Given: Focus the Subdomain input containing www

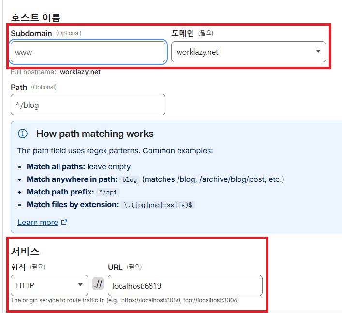Looking at the screenshot, I should pyautogui.click(x=88, y=52).
